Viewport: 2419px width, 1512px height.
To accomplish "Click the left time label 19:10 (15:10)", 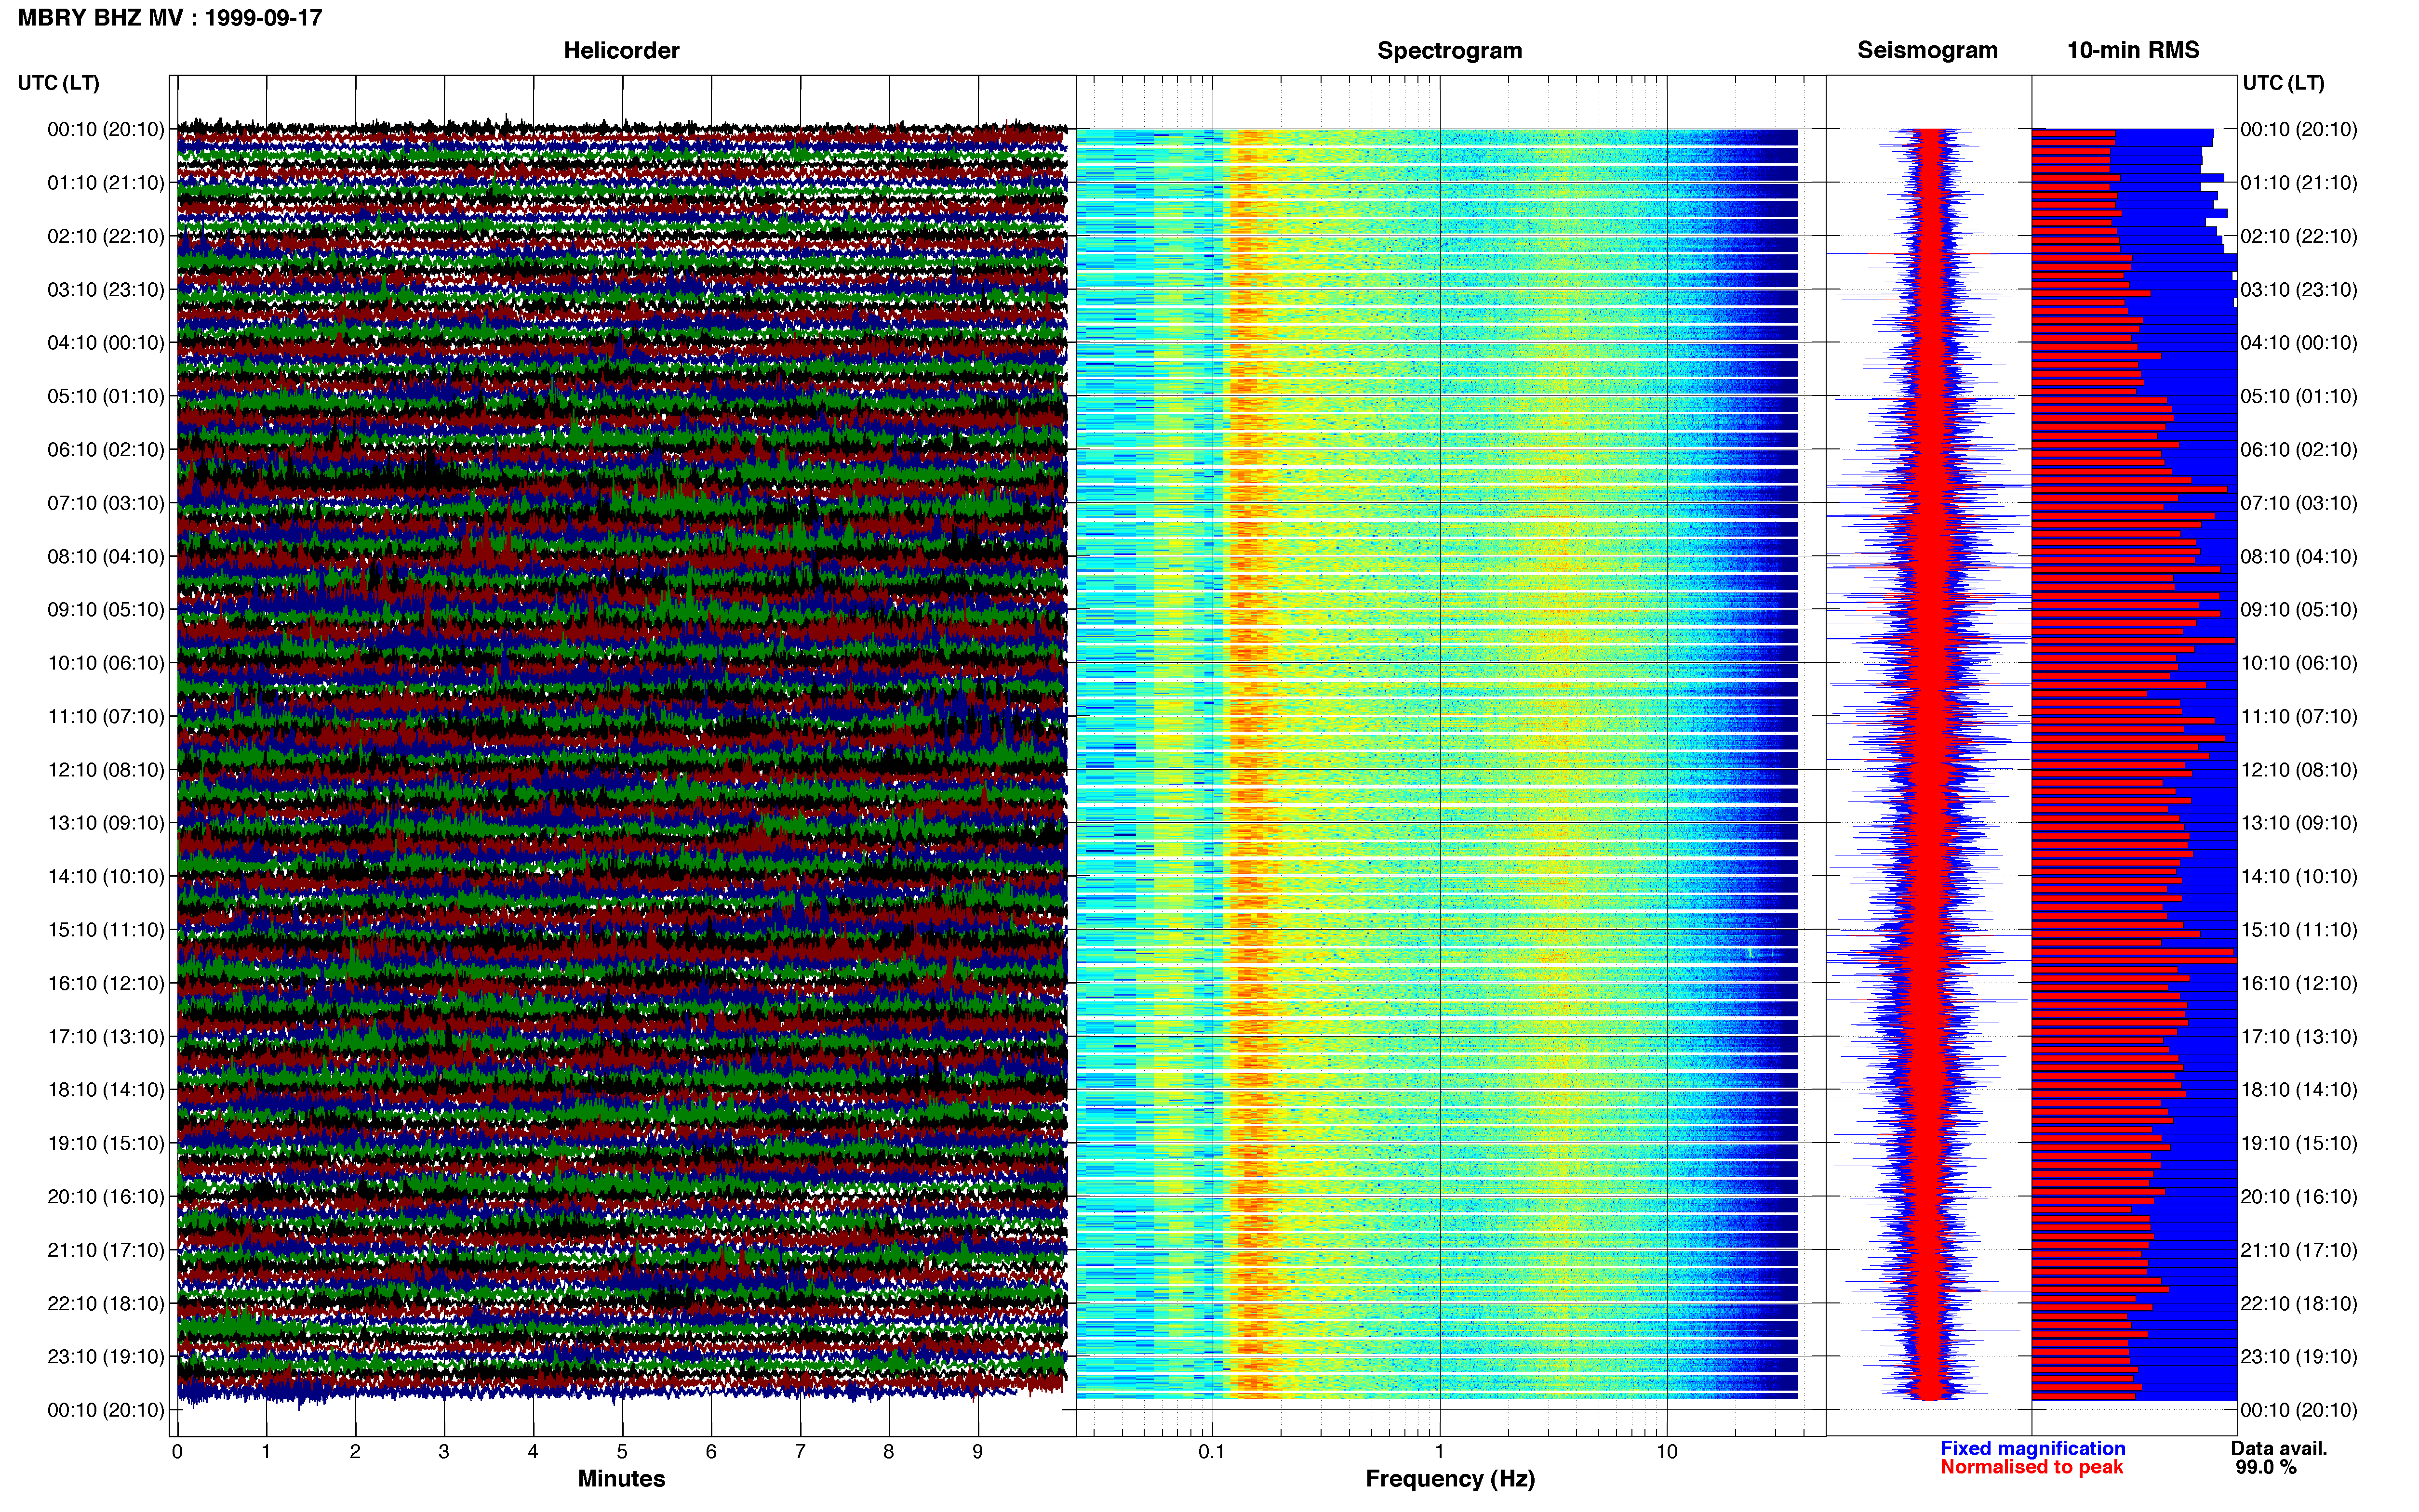I will click(x=106, y=1143).
